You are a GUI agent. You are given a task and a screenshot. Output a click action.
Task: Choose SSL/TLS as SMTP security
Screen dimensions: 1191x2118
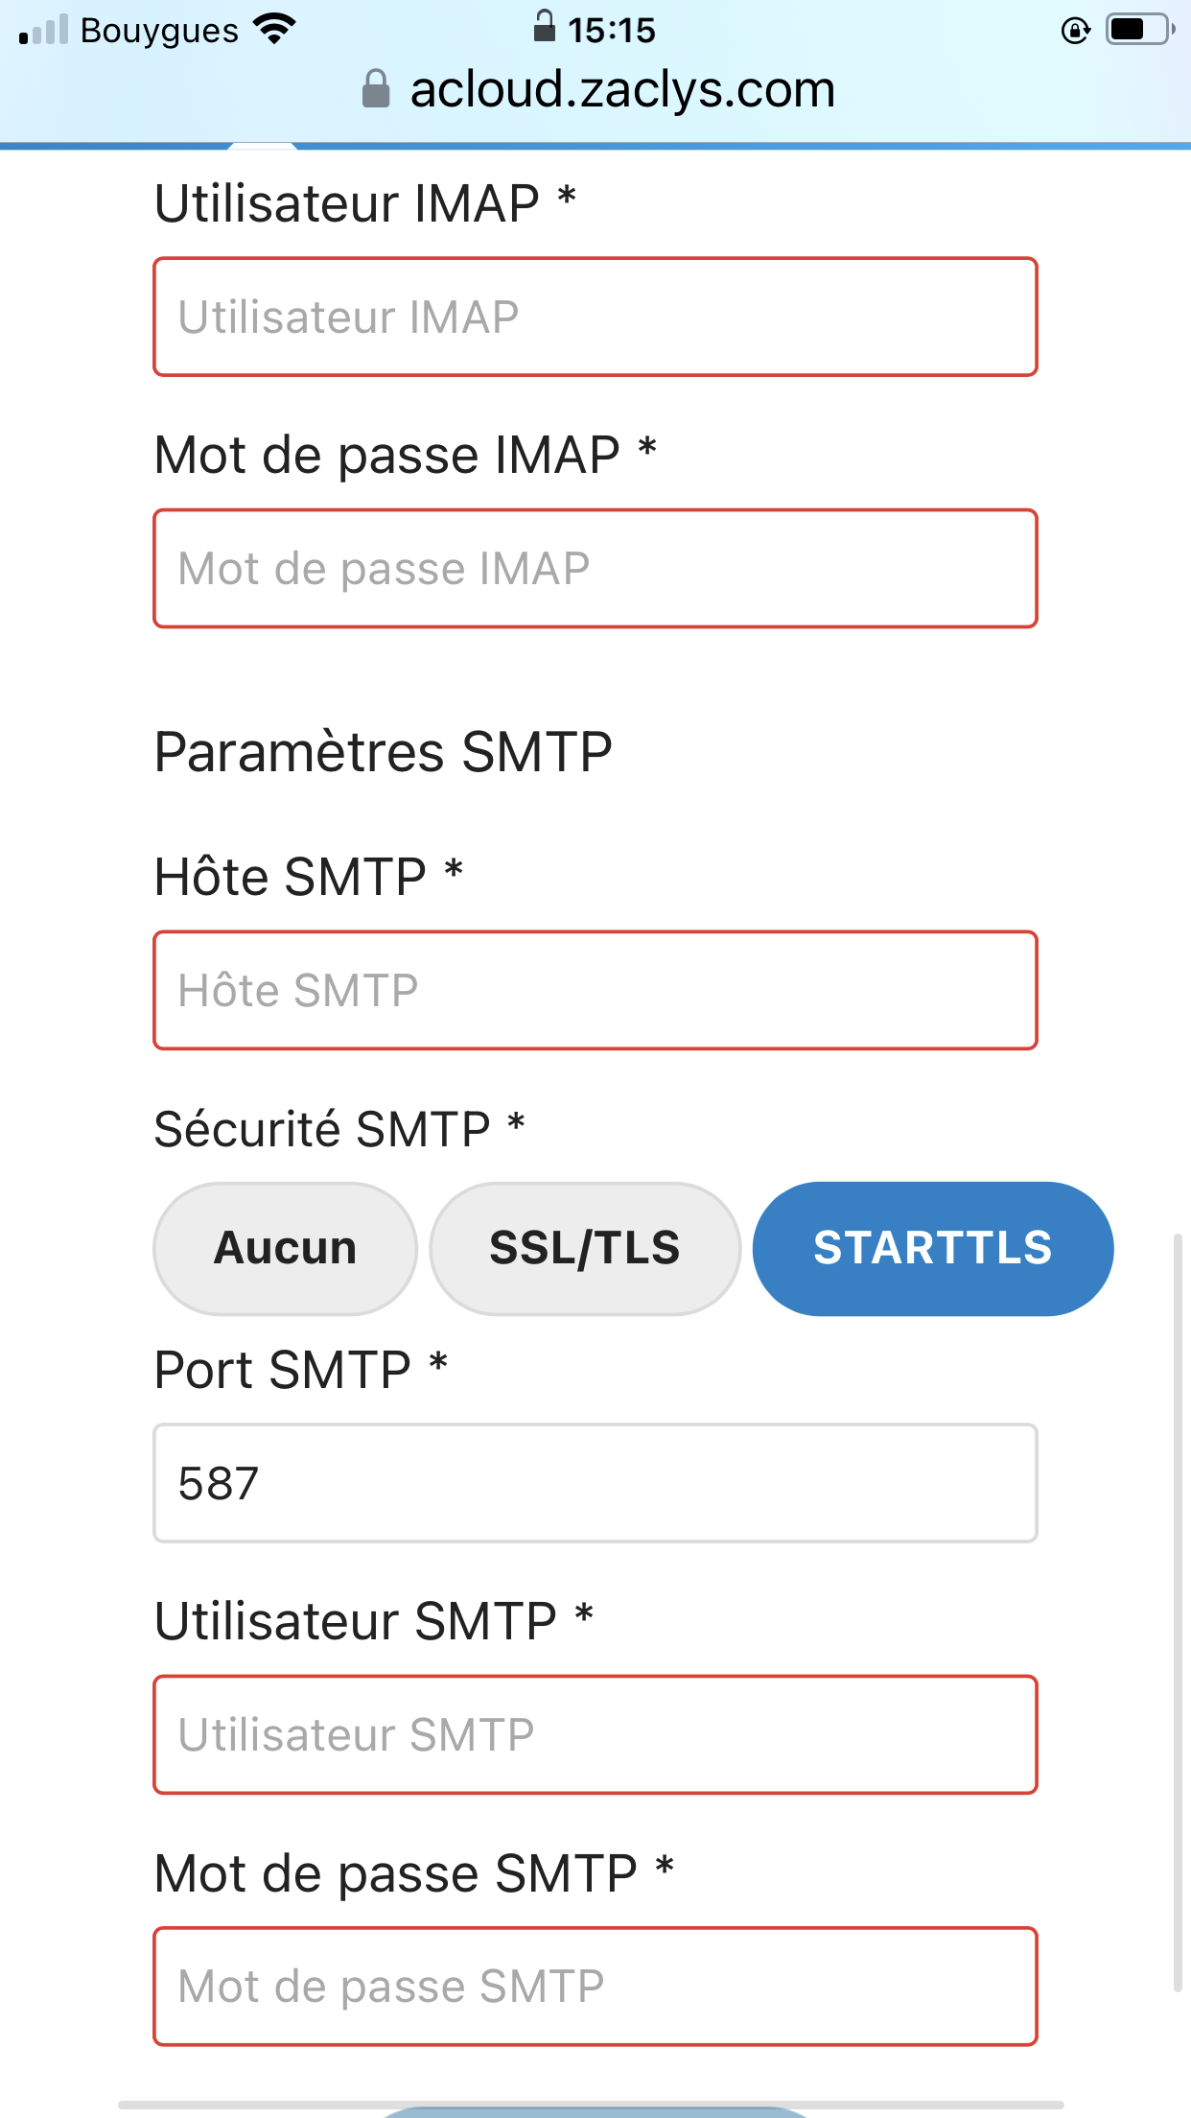coord(585,1248)
